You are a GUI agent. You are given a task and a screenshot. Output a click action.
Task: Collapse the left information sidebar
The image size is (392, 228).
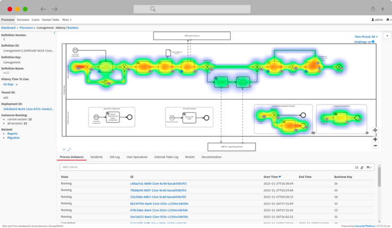(x=54, y=33)
